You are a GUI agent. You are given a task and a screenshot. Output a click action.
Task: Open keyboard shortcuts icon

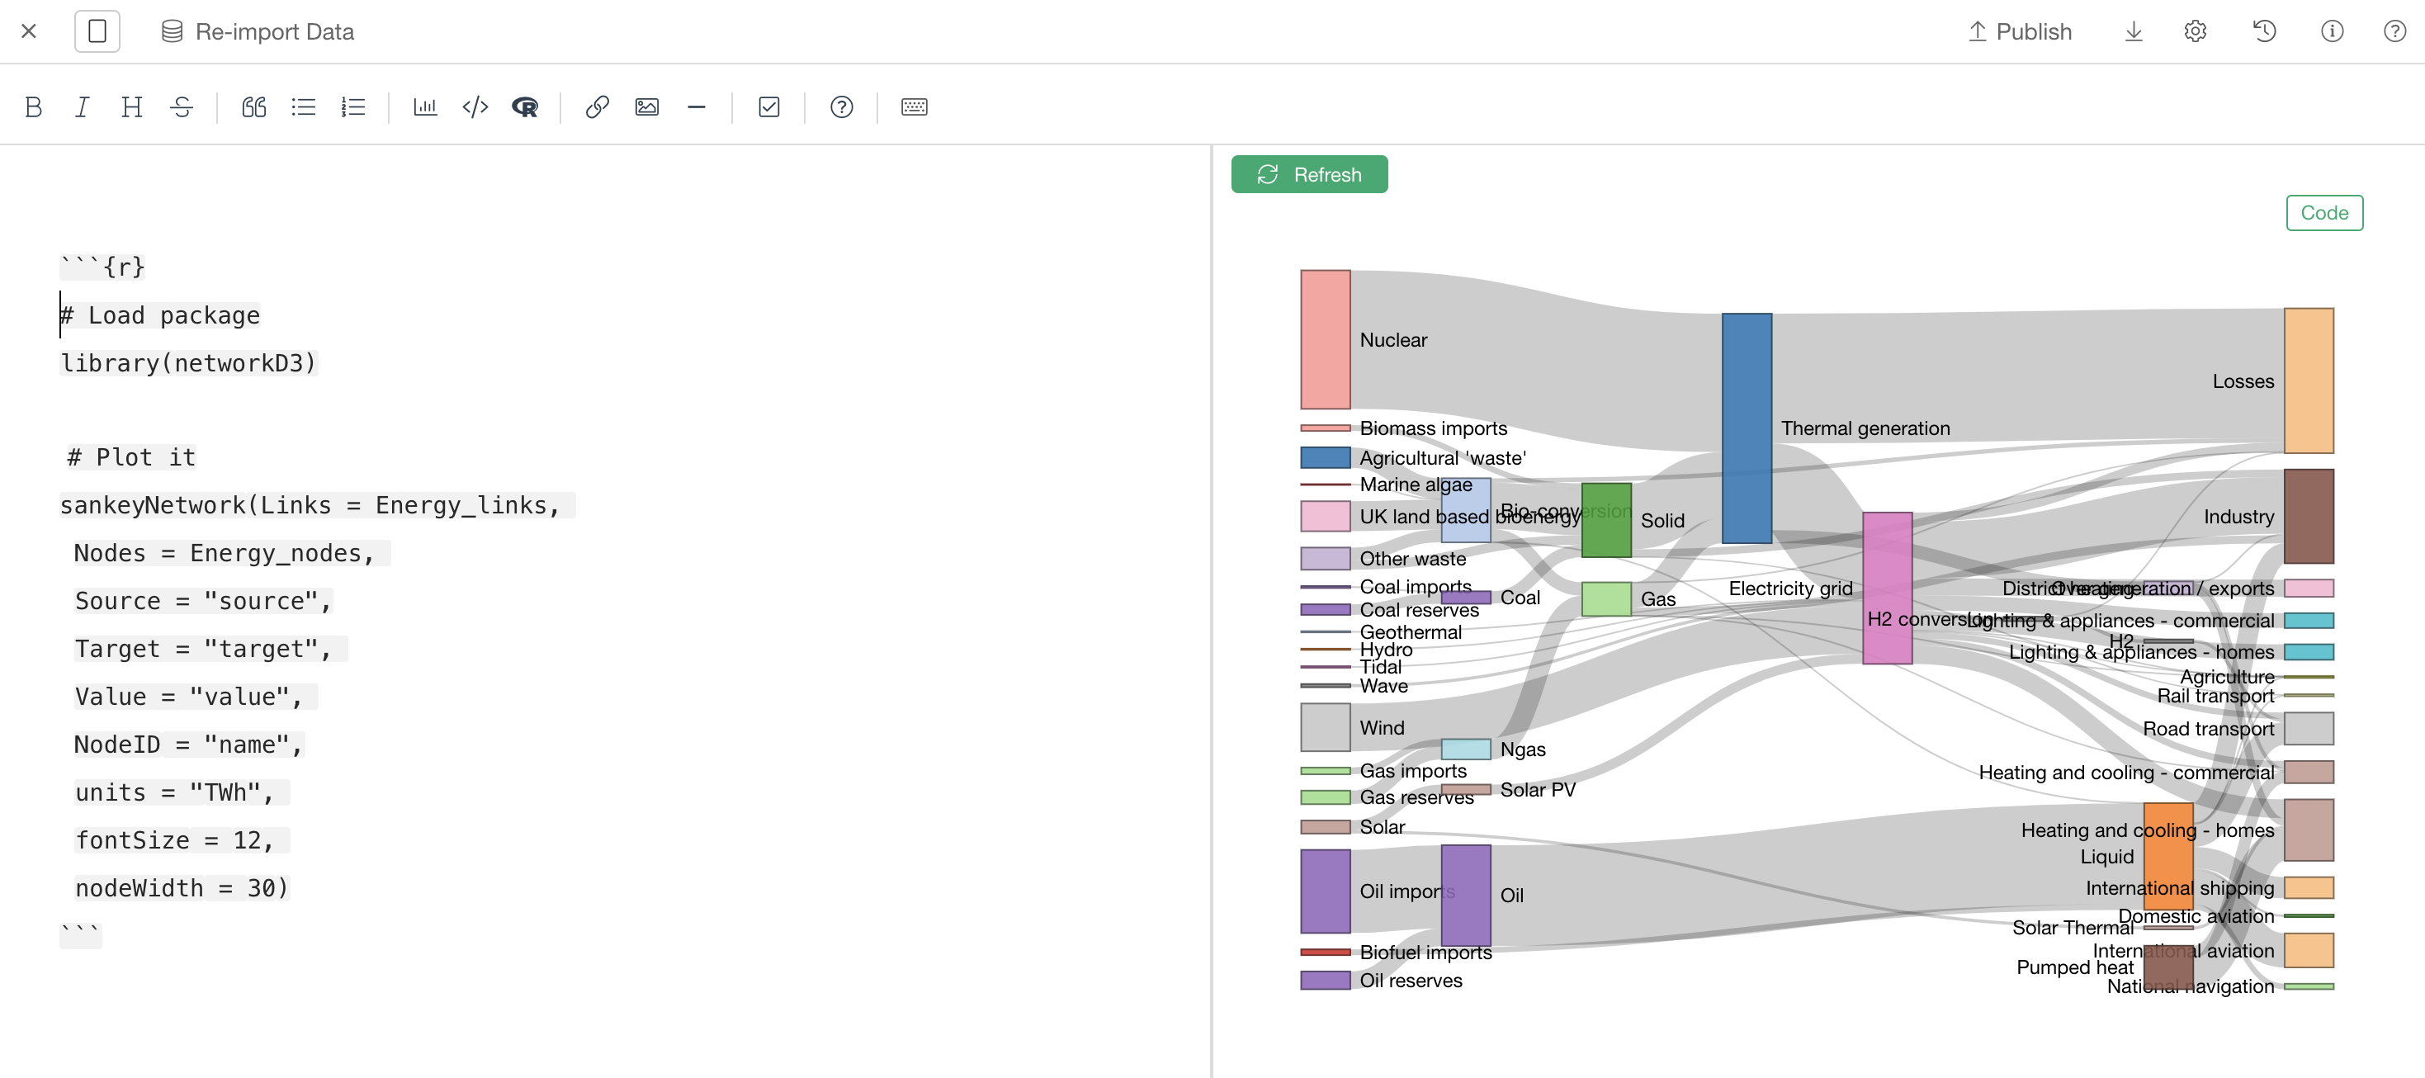coord(914,106)
